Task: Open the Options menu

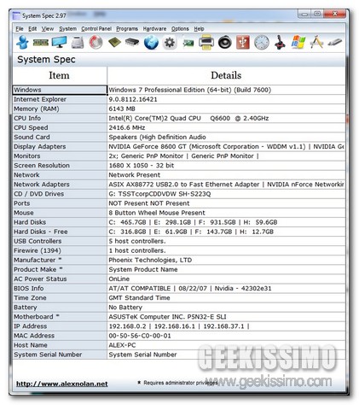Action: coord(180,29)
